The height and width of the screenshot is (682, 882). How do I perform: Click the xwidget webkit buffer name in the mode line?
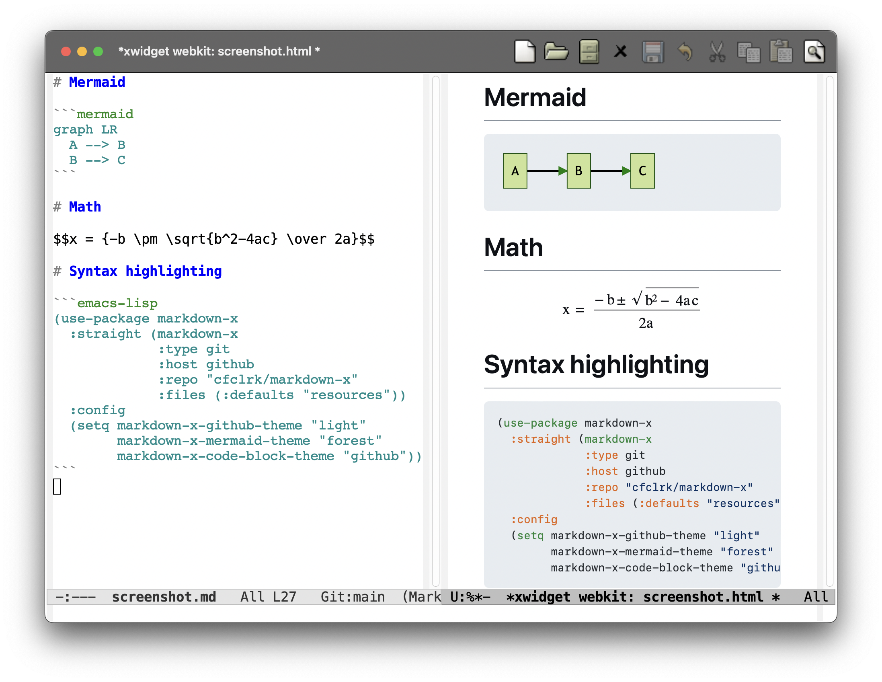pyautogui.click(x=643, y=597)
